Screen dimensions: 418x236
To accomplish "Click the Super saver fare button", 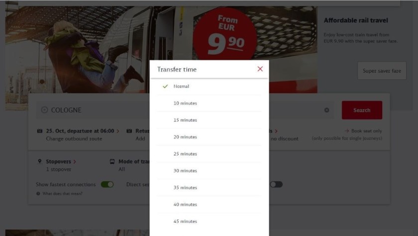I will [x=382, y=71].
